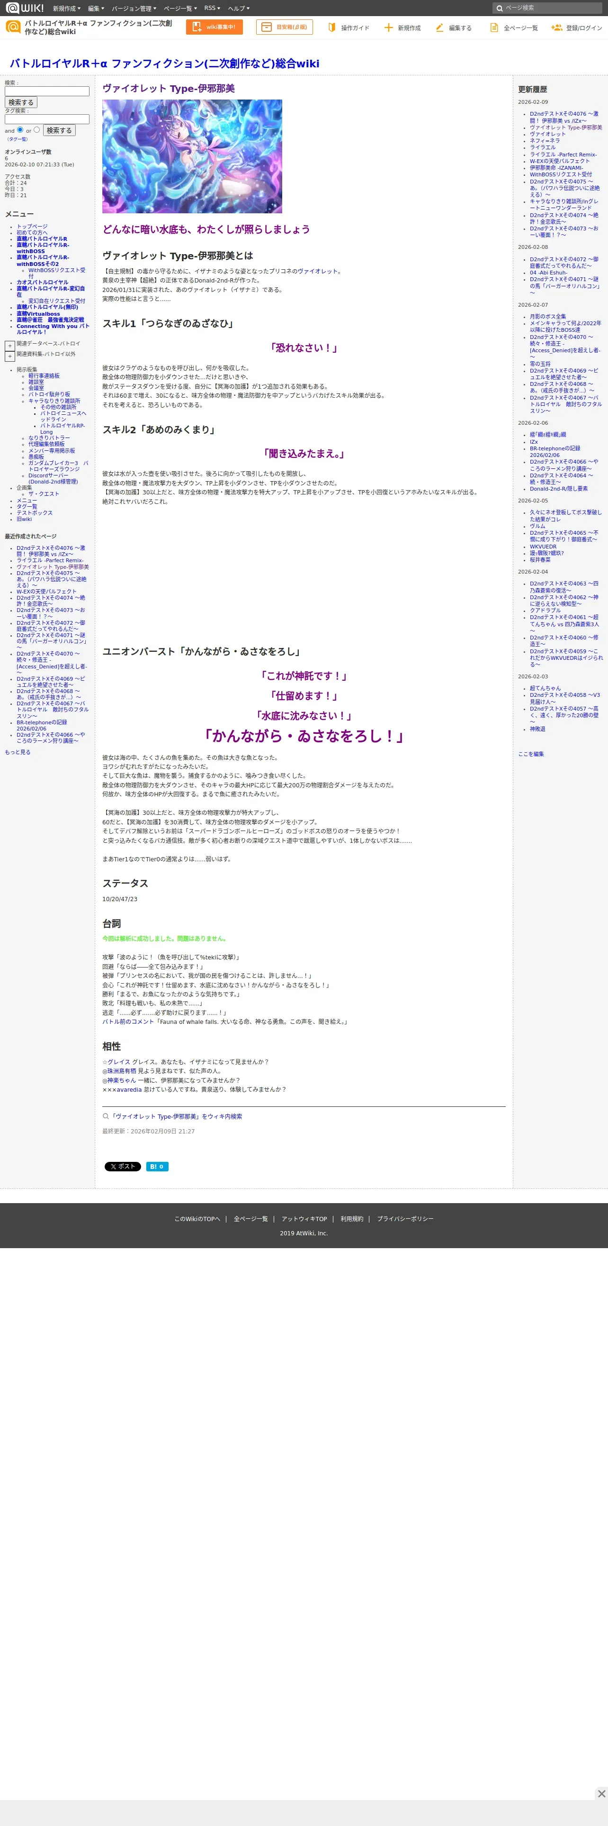Image resolution: width=608 pixels, height=1826 pixels.
Task: Click the Hatena B! bookmark button
Action: click(x=157, y=1166)
